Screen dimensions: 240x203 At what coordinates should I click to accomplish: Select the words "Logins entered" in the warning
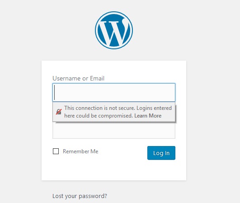tap(154, 108)
